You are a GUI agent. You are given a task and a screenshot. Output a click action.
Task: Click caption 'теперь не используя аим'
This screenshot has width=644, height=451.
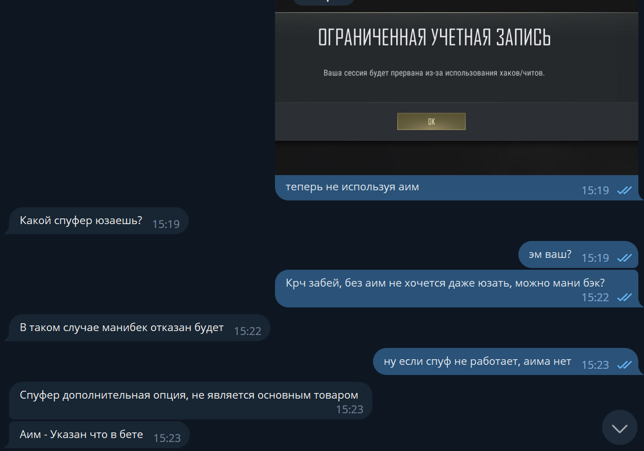click(x=352, y=187)
